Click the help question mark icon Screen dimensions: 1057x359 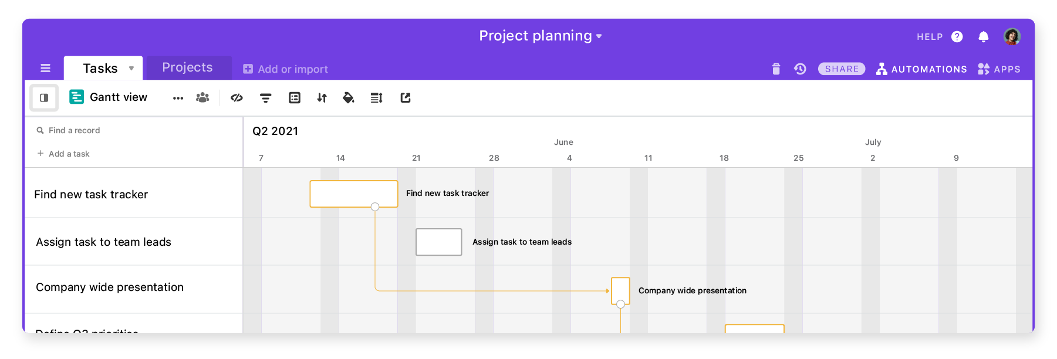957,37
